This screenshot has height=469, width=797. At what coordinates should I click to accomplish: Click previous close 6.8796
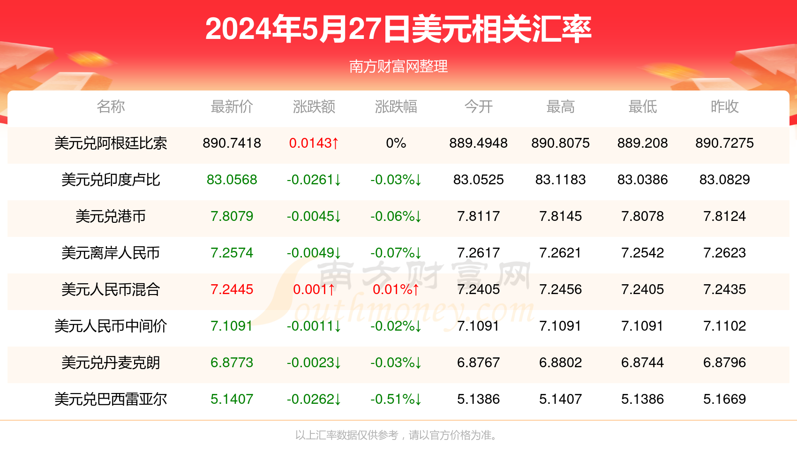pyautogui.click(x=725, y=363)
